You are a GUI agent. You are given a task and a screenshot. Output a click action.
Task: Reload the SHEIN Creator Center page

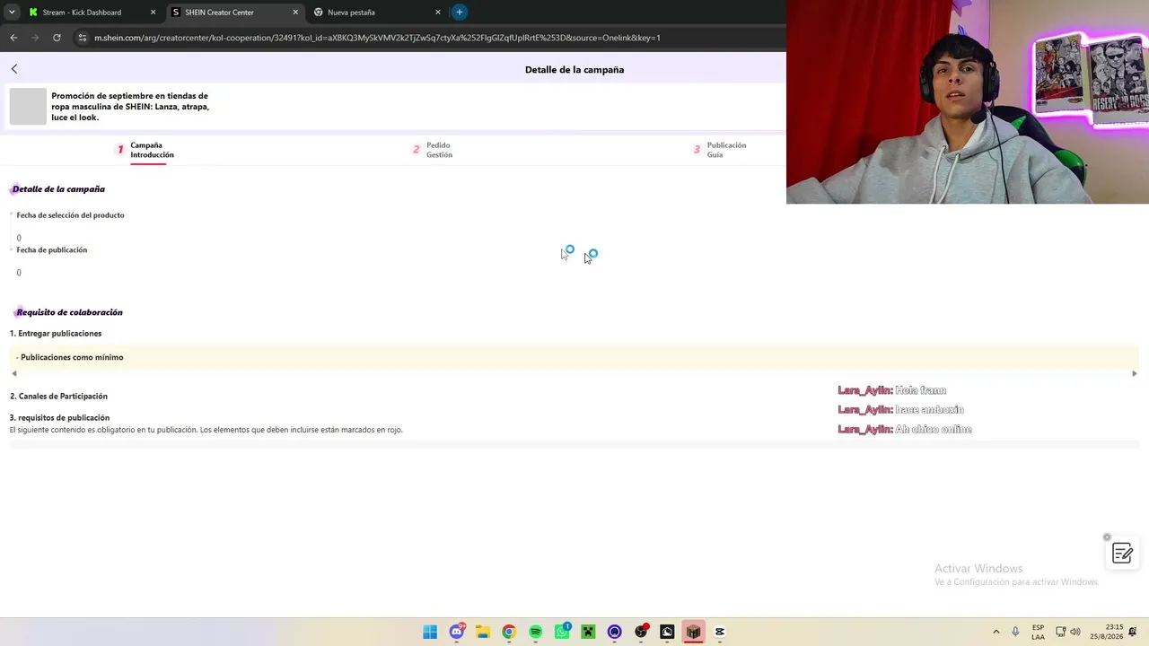click(57, 38)
